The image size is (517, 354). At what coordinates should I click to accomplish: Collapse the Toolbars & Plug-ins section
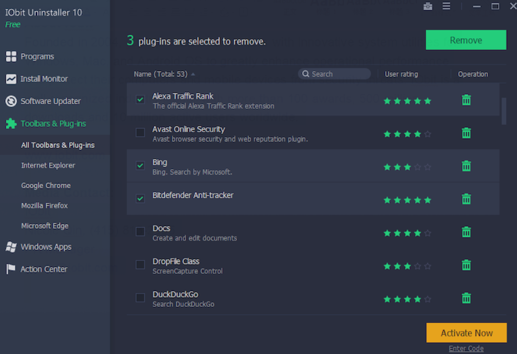[x=53, y=124]
